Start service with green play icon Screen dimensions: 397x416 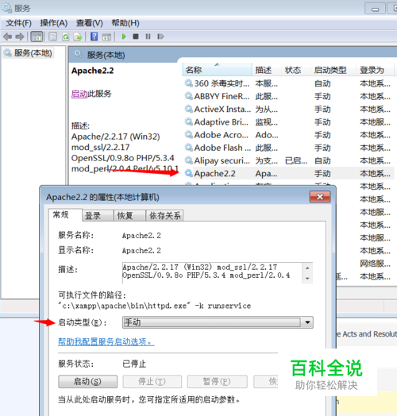coord(124,37)
